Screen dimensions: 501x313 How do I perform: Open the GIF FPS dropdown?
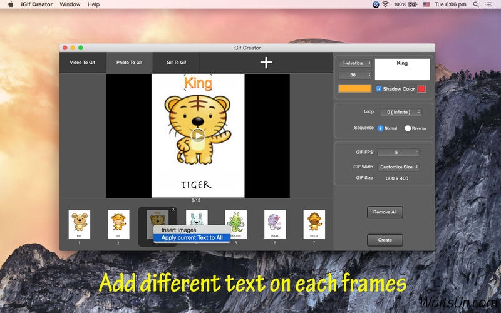[398, 153]
